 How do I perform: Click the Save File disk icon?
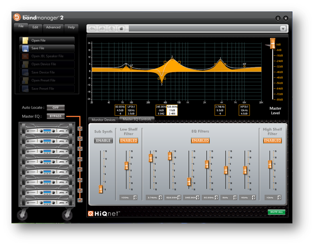pyautogui.click(x=26, y=48)
